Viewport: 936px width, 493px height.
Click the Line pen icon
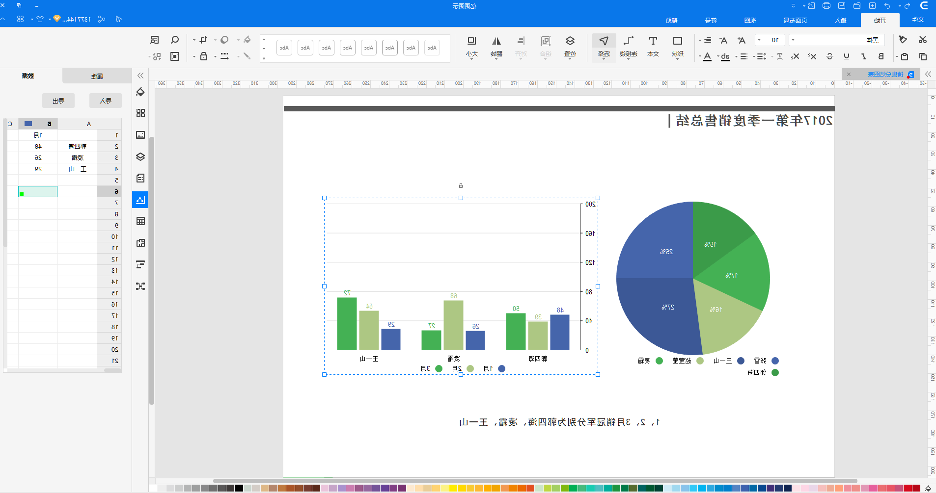pyautogui.click(x=247, y=56)
